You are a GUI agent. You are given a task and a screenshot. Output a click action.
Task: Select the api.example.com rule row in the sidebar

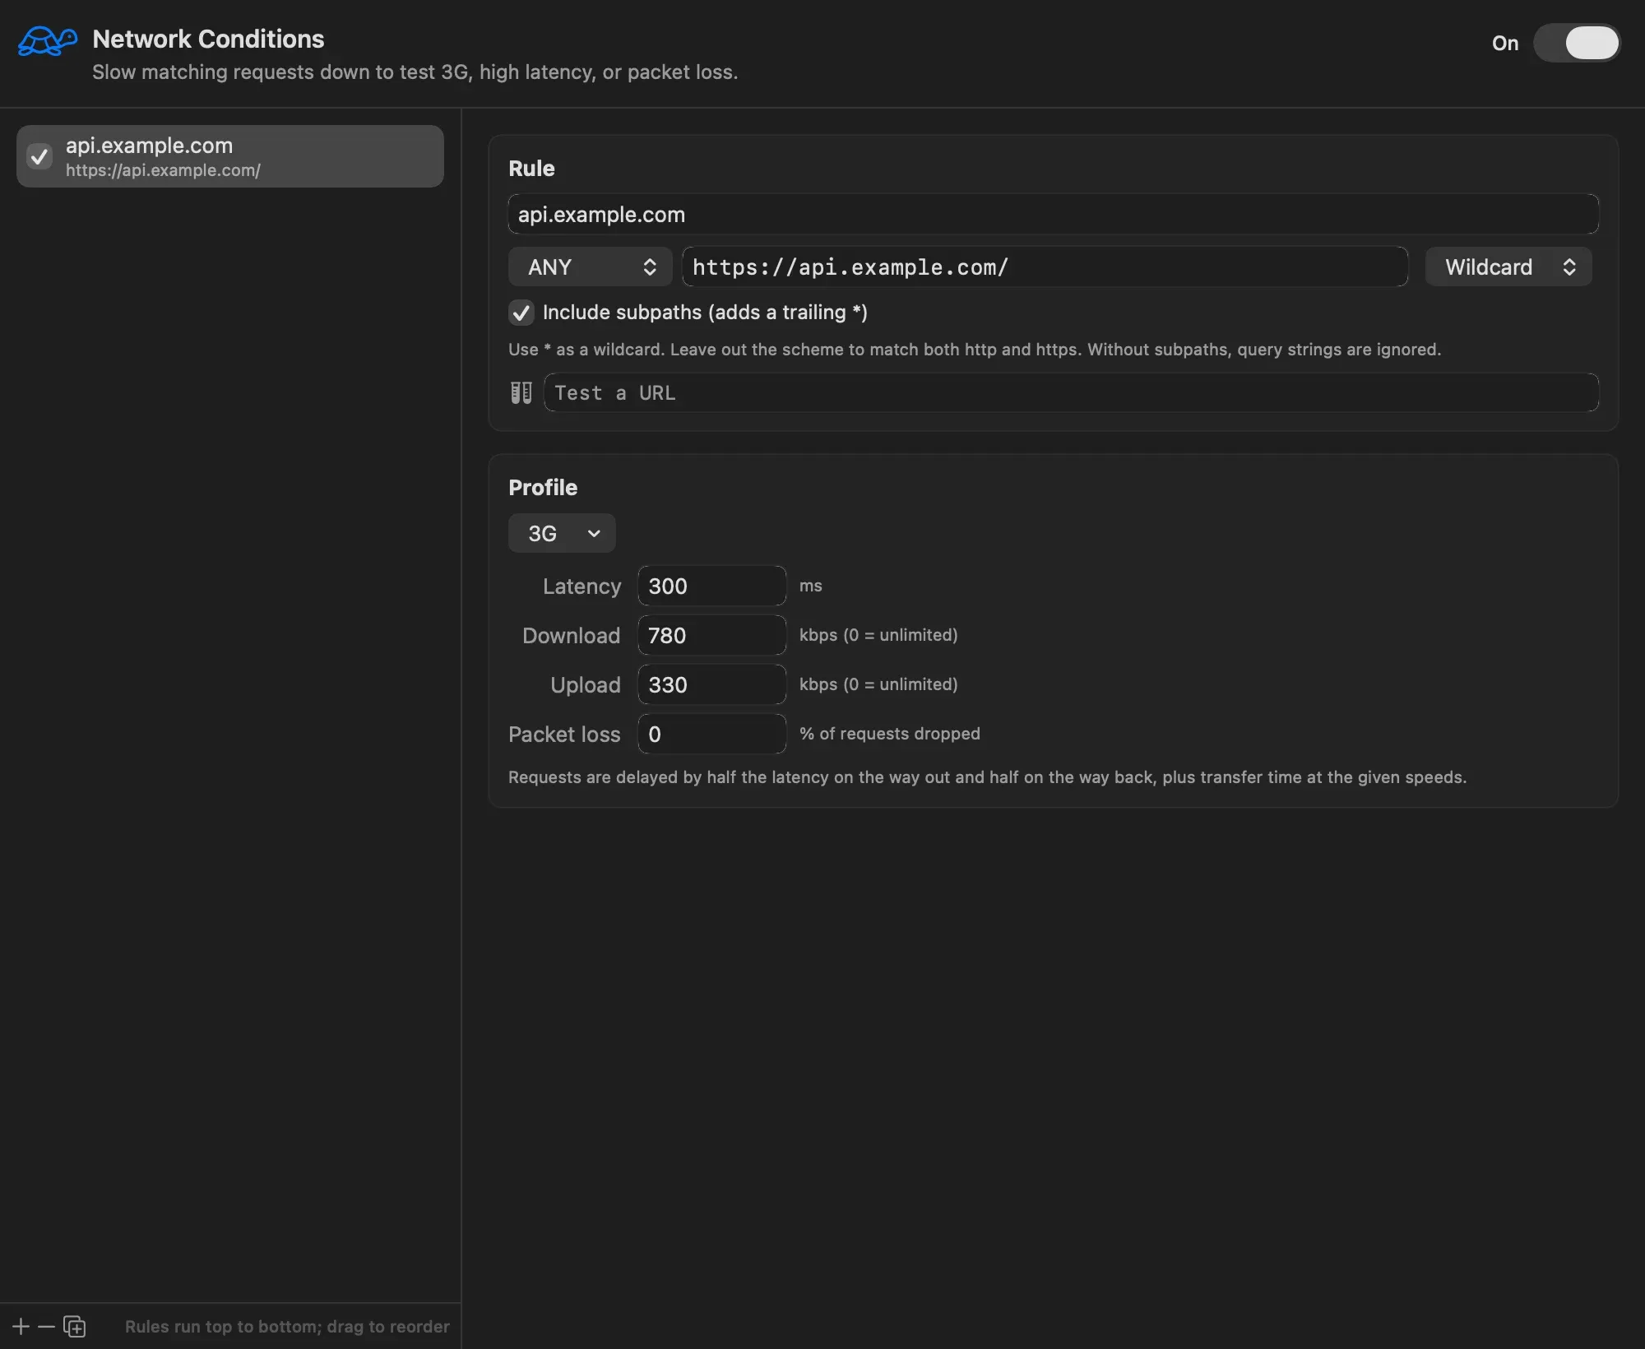tap(230, 156)
